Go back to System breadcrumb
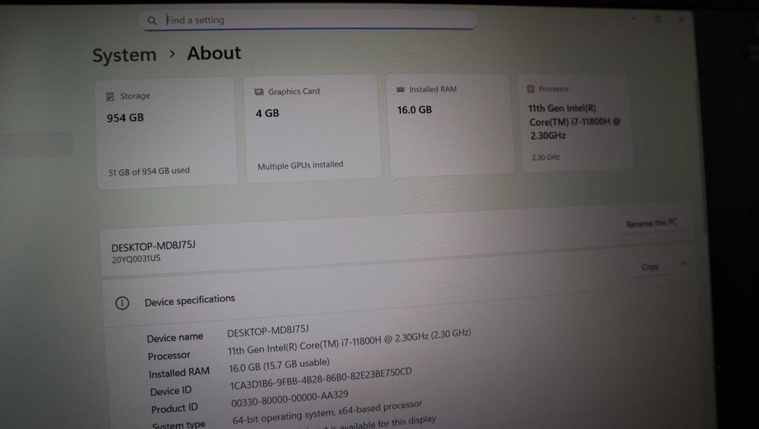The height and width of the screenshot is (429, 759). [x=124, y=55]
